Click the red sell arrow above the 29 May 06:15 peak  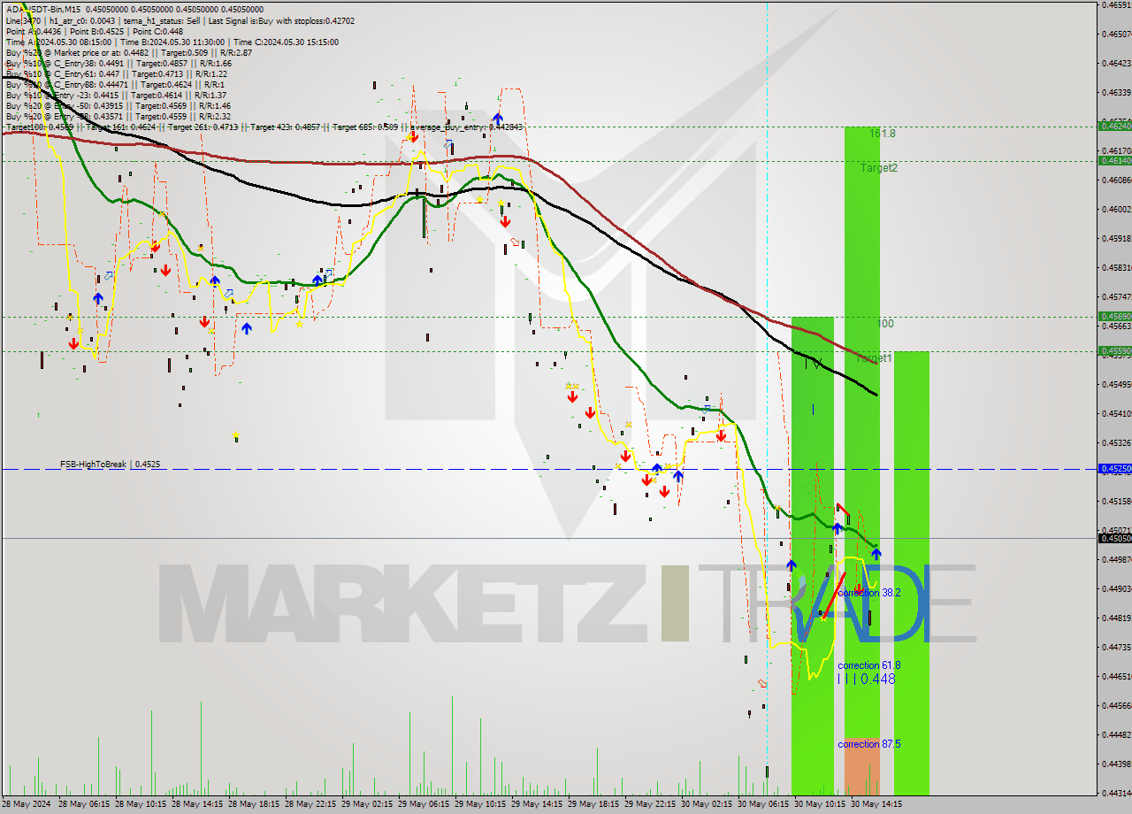413,137
